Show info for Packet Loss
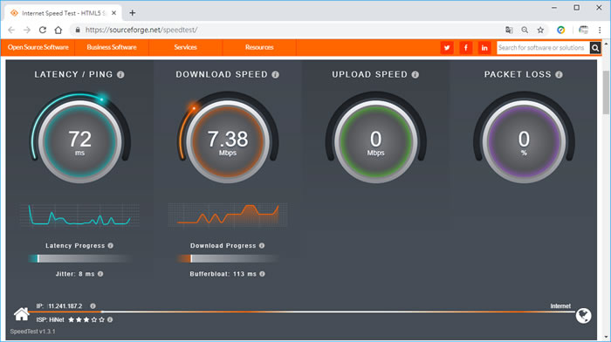Screen dimensions: 611x342 pyautogui.click(x=560, y=74)
